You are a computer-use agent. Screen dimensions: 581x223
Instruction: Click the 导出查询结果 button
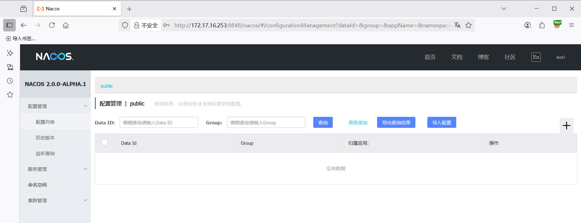coord(396,122)
